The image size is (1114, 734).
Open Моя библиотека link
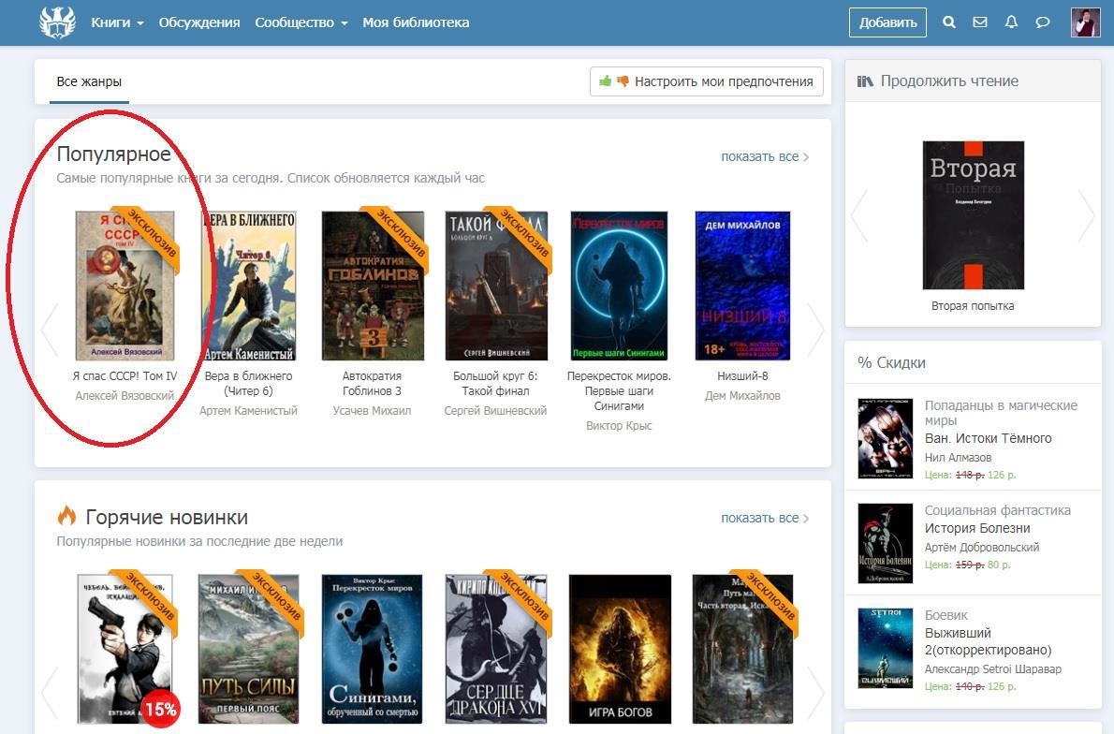[416, 22]
